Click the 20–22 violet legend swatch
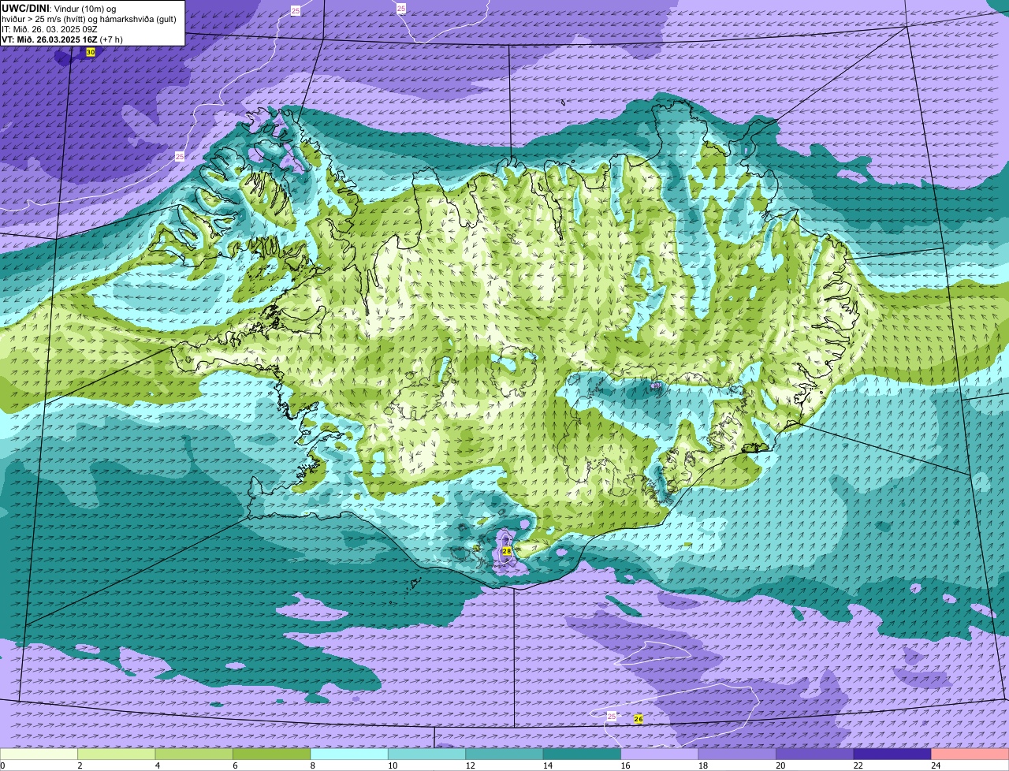Screen dimensions: 1009x771 coord(815,754)
